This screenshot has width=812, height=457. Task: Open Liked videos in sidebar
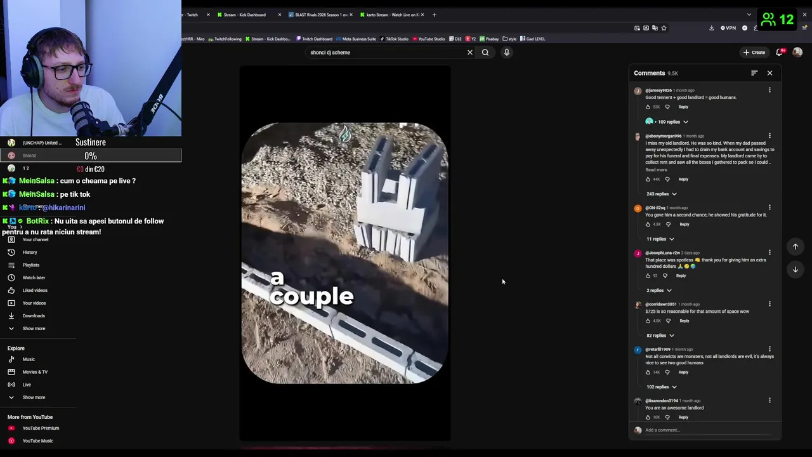(x=35, y=291)
